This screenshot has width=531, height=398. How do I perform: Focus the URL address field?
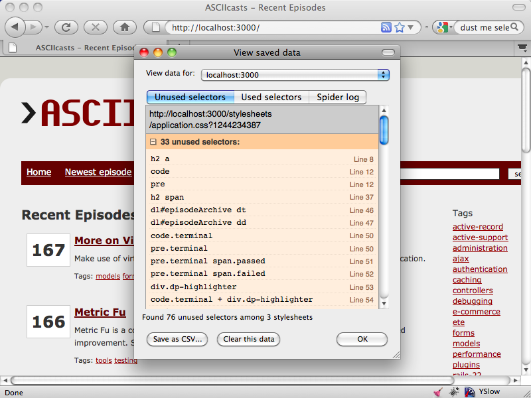(274, 27)
